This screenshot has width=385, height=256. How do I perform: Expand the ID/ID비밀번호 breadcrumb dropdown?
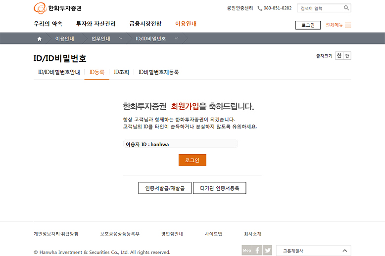pos(176,39)
